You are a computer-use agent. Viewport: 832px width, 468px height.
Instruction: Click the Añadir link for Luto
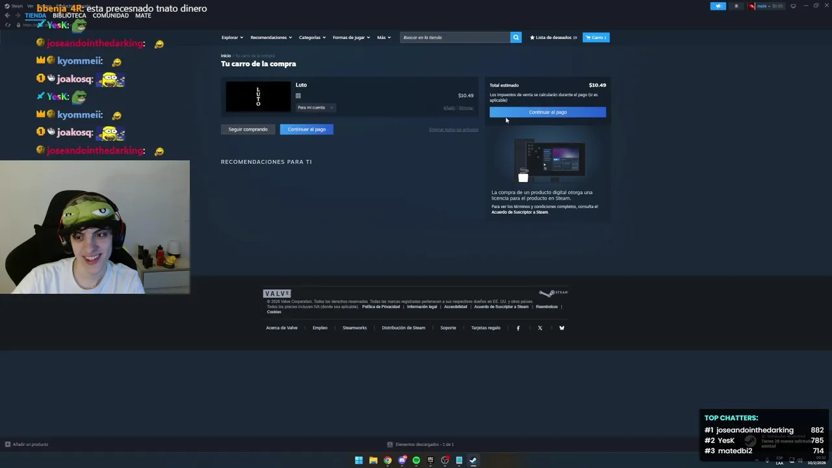tap(449, 108)
